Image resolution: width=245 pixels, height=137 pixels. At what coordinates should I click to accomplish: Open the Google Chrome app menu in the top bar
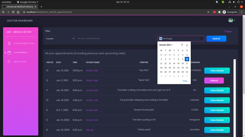click(x=27, y=2)
